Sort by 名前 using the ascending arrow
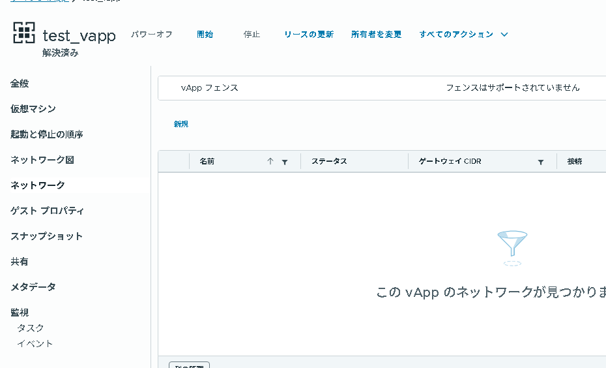Viewport: 606px width, 368px height. (270, 161)
